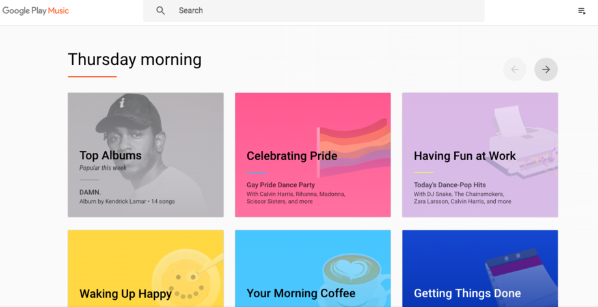Click 'With DJ Snake, The Chainsmokers' text
Image resolution: width=598 pixels, height=307 pixels.
[x=459, y=194]
